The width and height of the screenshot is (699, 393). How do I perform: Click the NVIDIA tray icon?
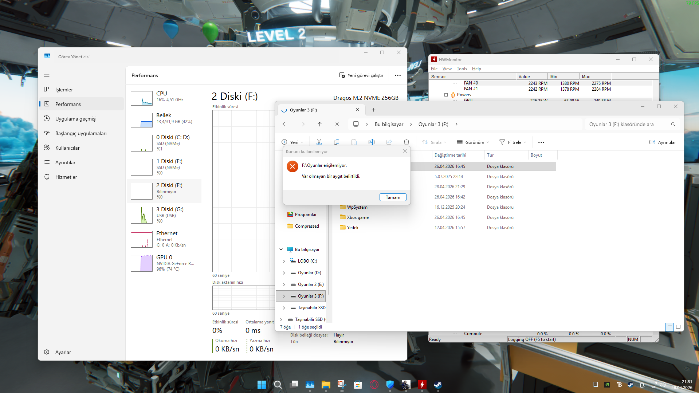[x=607, y=384]
